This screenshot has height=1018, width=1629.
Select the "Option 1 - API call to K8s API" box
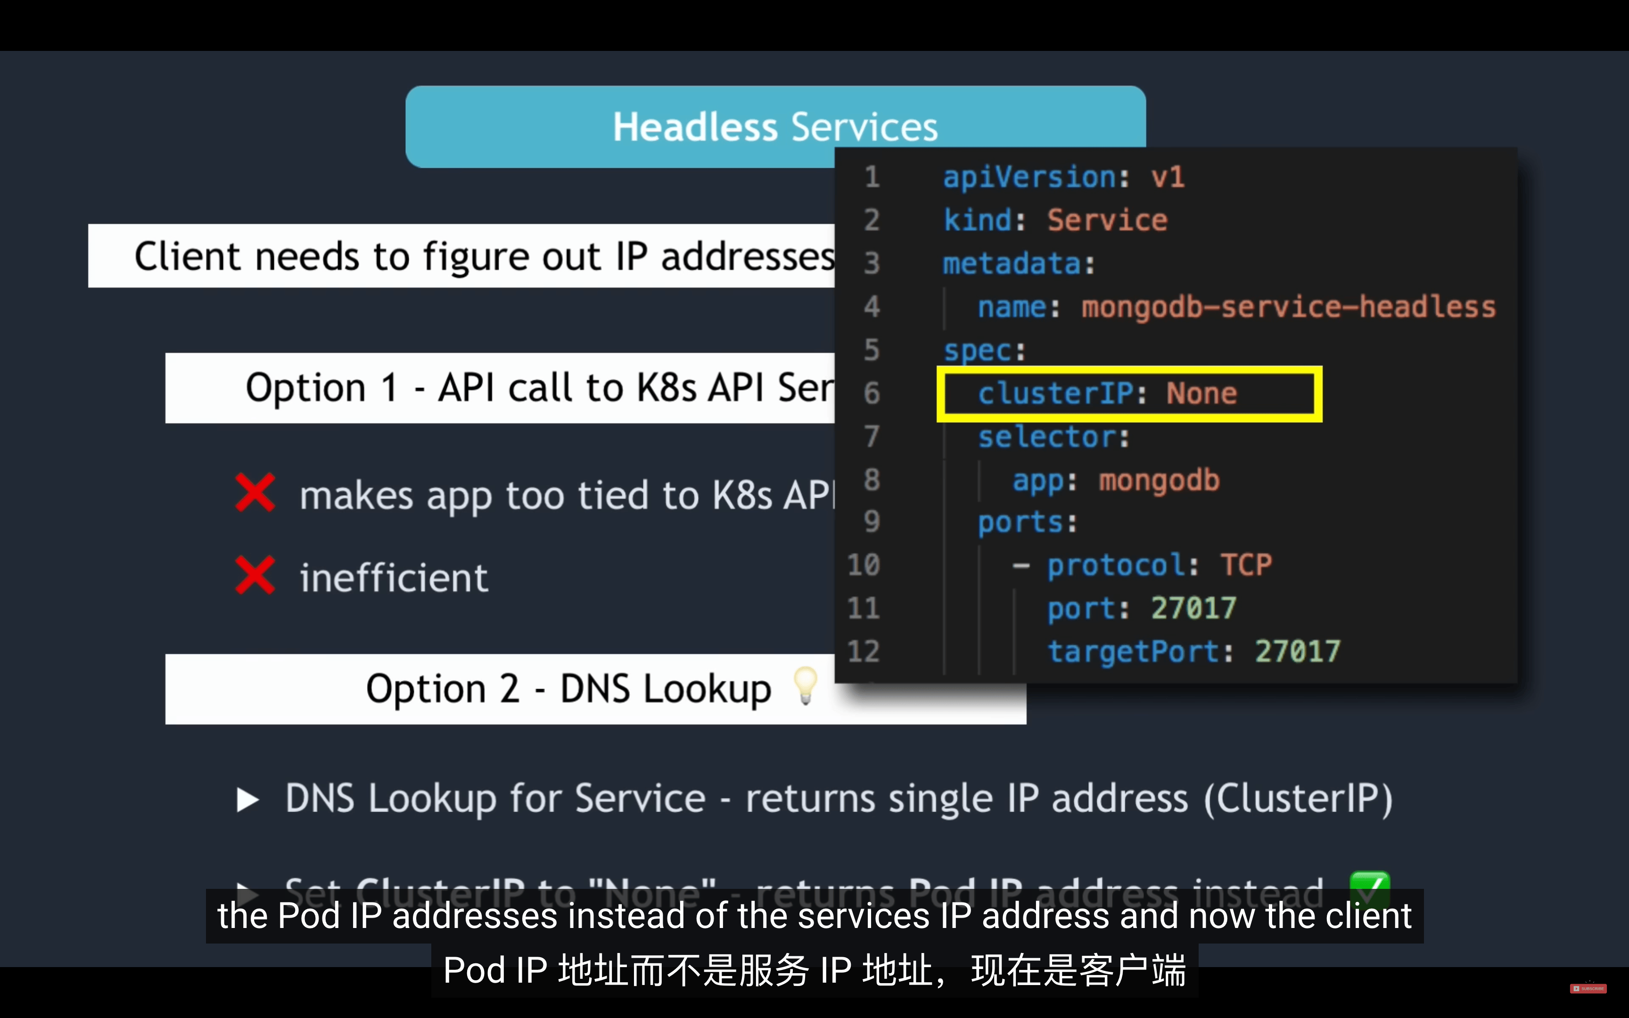(x=500, y=388)
